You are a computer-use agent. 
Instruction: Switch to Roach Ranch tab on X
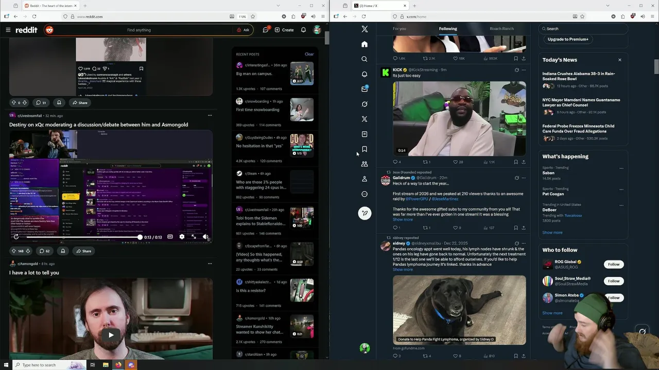point(501,29)
